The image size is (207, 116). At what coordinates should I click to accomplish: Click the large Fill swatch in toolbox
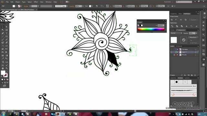click(x=3, y=72)
